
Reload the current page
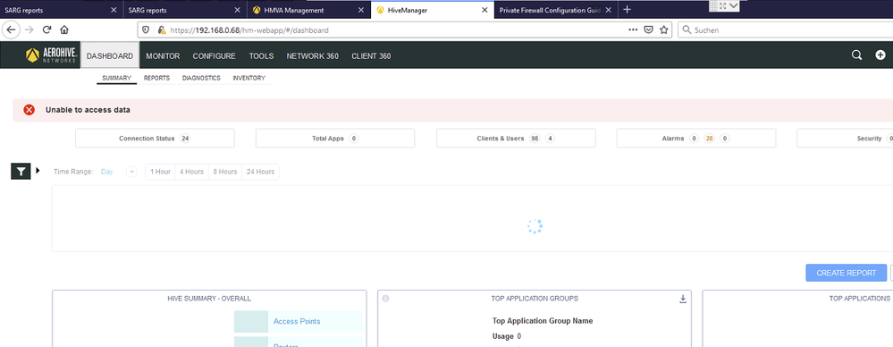tap(47, 30)
